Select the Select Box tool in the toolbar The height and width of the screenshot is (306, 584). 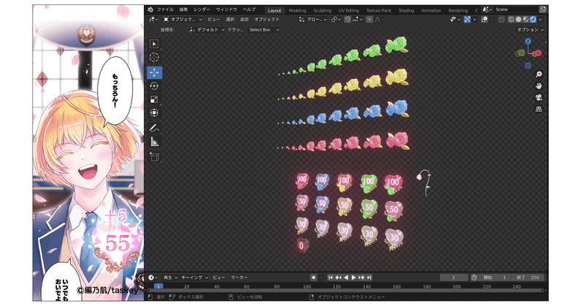coord(154,44)
